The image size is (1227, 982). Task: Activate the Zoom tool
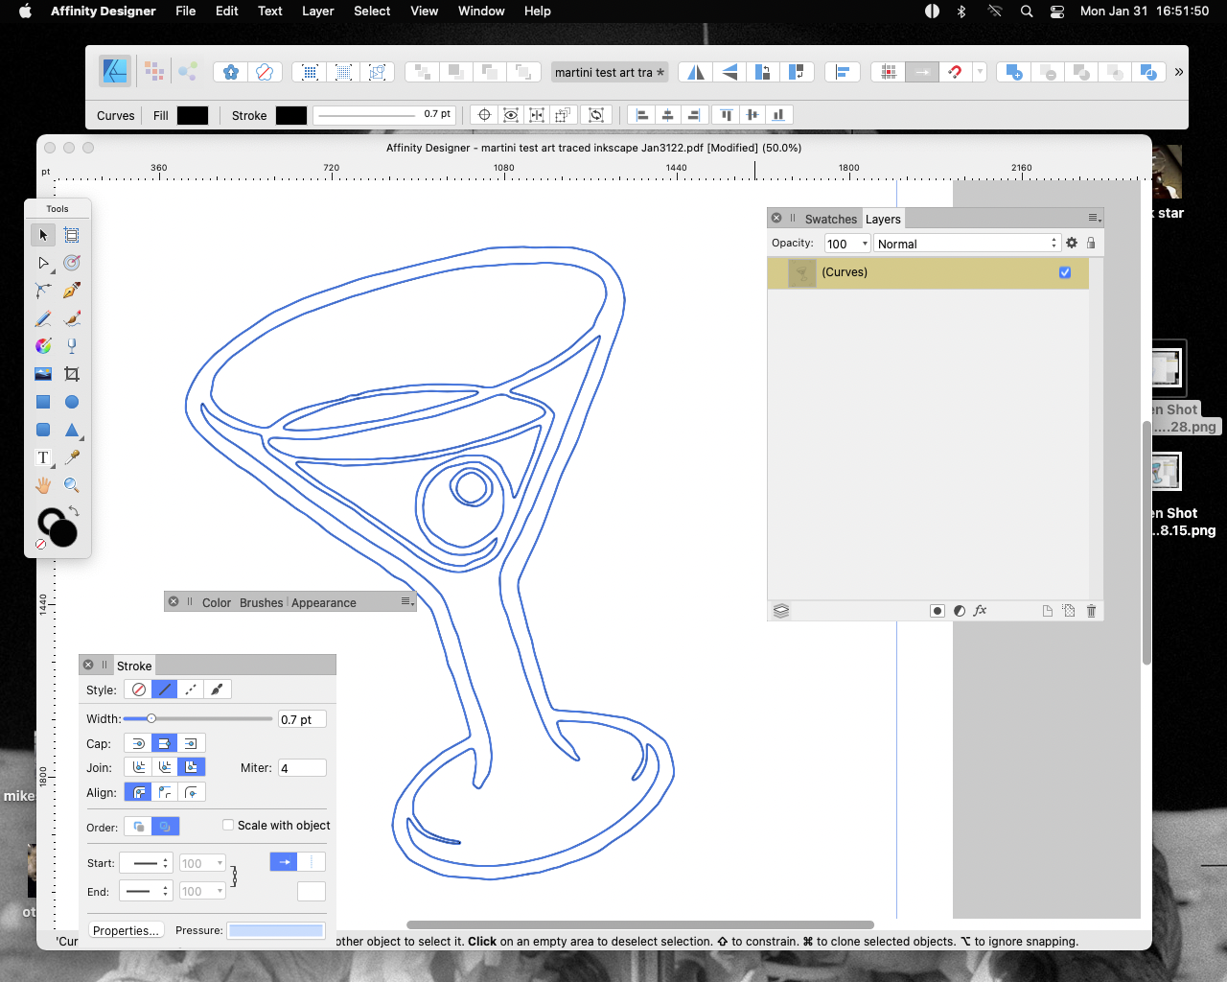[x=71, y=485]
